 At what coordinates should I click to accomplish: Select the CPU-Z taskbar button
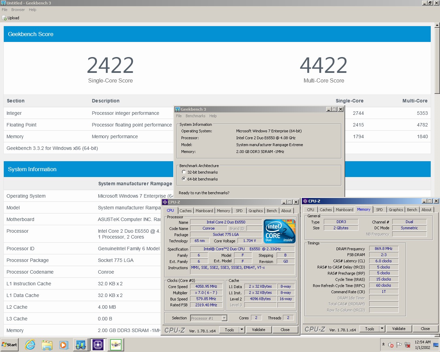pos(98,344)
